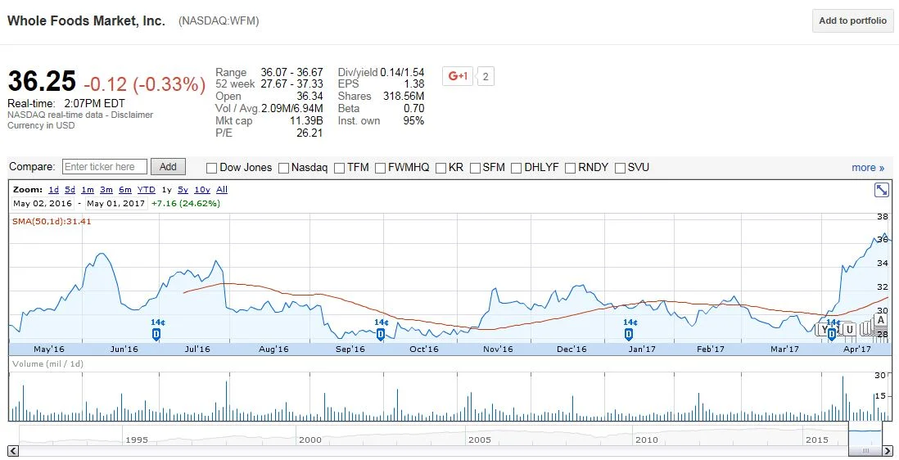
Task: Toggle the KR comparison checkbox
Action: pos(440,168)
